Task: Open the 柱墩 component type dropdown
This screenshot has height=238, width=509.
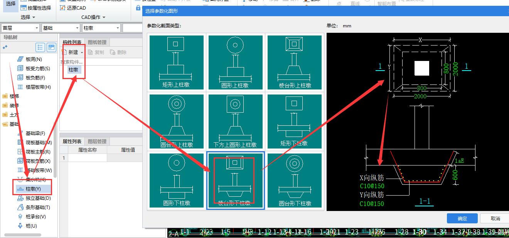Action: [101, 28]
